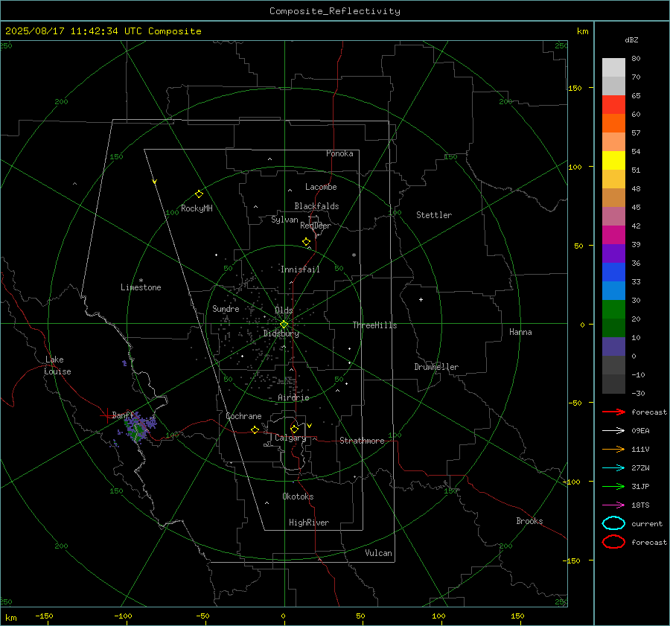
Task: Pick the orange 57-60 dBZ color swatch
Action: [x=613, y=123]
